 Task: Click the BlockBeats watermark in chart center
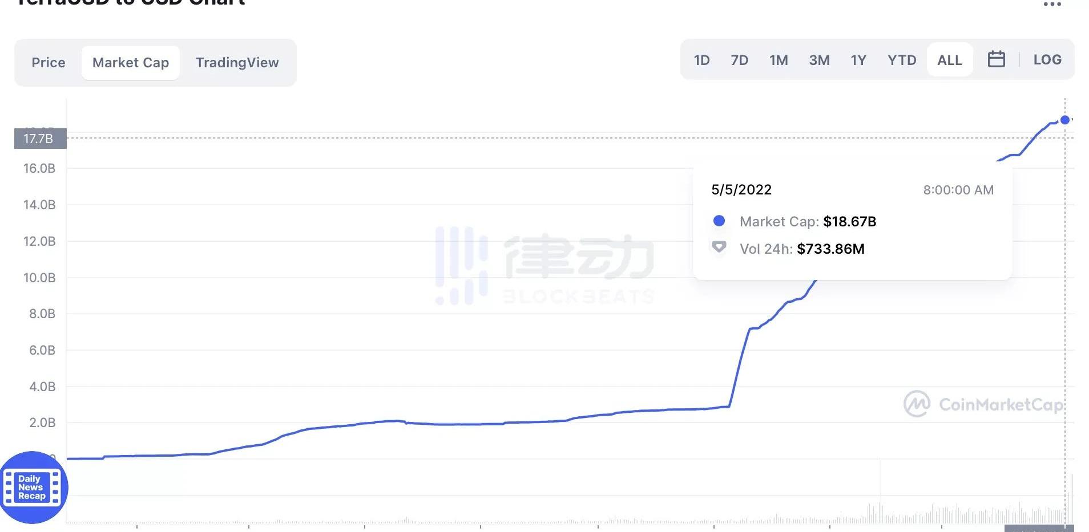pos(545,265)
